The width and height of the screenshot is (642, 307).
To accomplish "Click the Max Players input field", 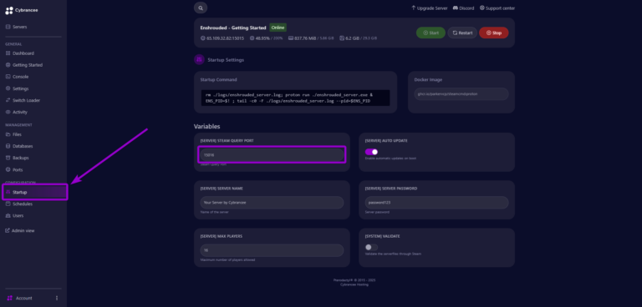I will (272, 250).
